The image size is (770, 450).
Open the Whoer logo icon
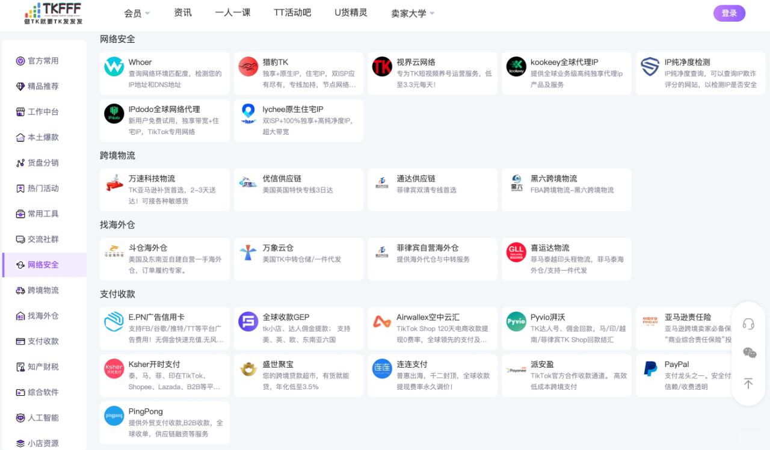(x=114, y=67)
